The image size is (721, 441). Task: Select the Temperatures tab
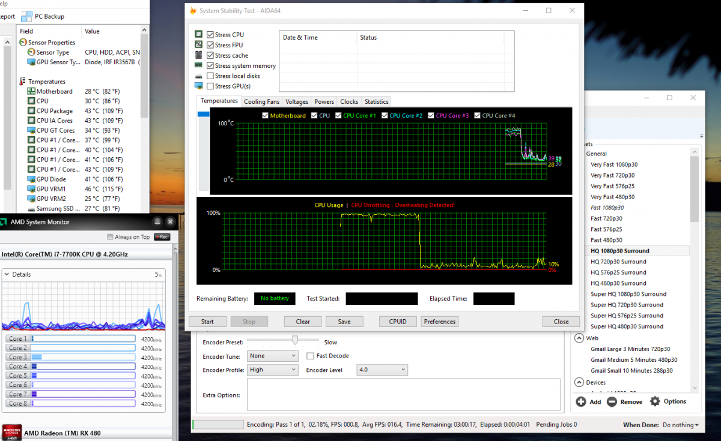[x=219, y=101]
